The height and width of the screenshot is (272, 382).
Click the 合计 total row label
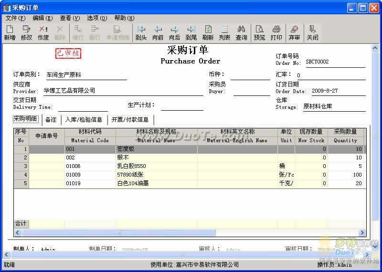(21, 223)
